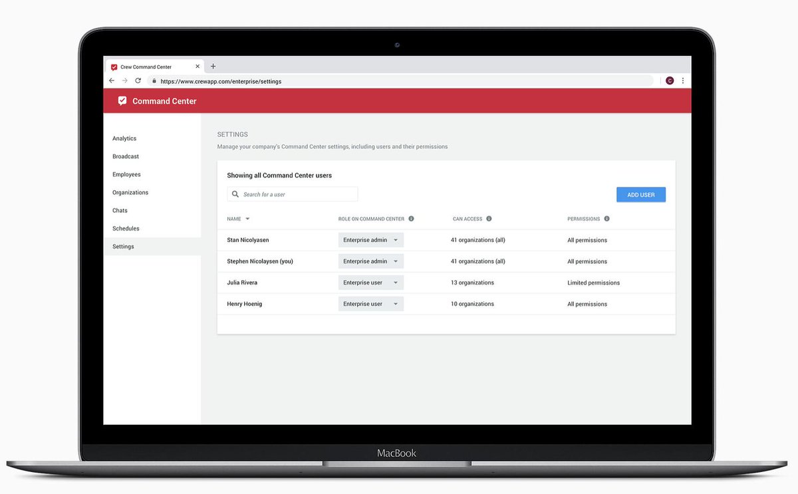Image resolution: width=798 pixels, height=494 pixels.
Task: Click the sort arrow beside Name column
Action: 247,219
